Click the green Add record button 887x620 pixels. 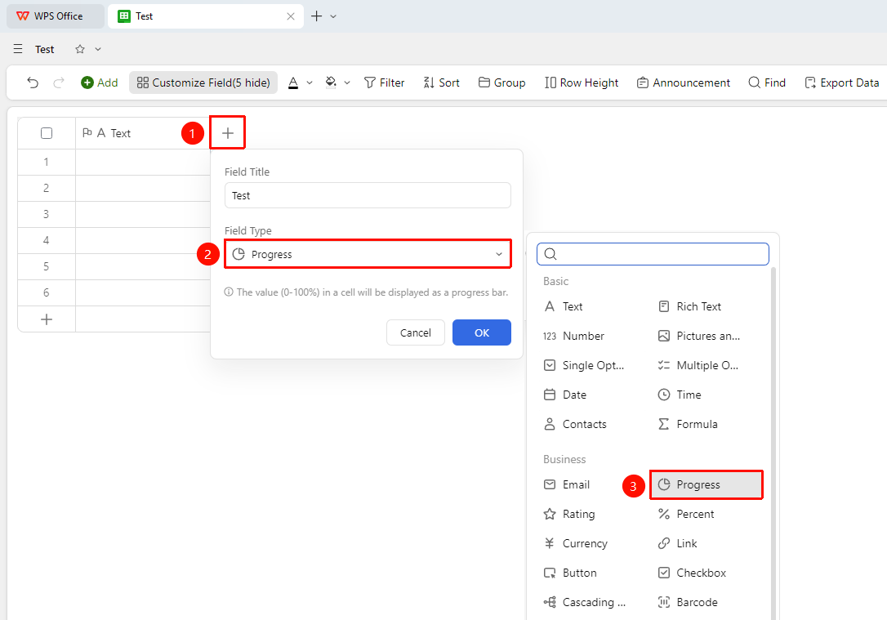tap(100, 83)
